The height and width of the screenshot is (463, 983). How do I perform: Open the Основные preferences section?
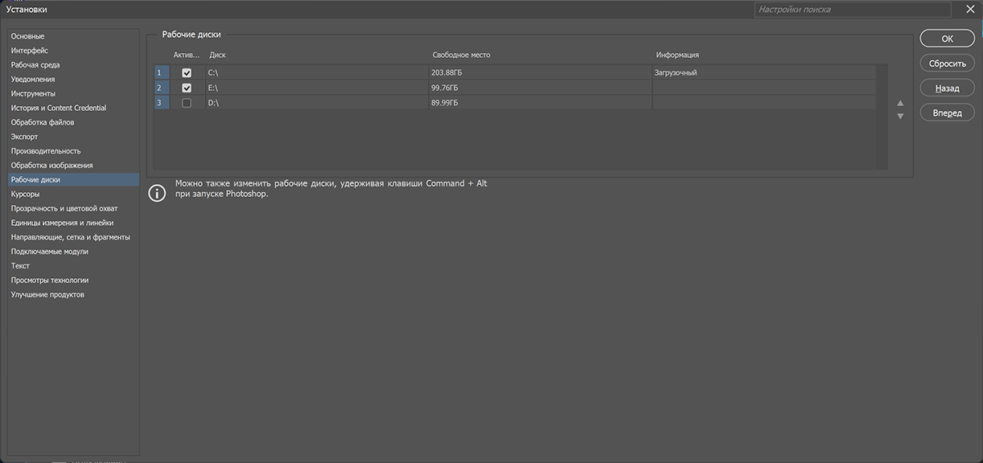[27, 36]
